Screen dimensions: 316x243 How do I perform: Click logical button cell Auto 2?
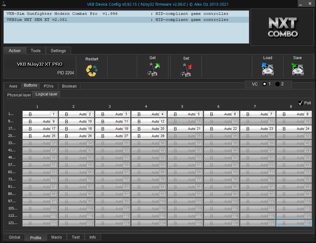click(x=76, y=114)
